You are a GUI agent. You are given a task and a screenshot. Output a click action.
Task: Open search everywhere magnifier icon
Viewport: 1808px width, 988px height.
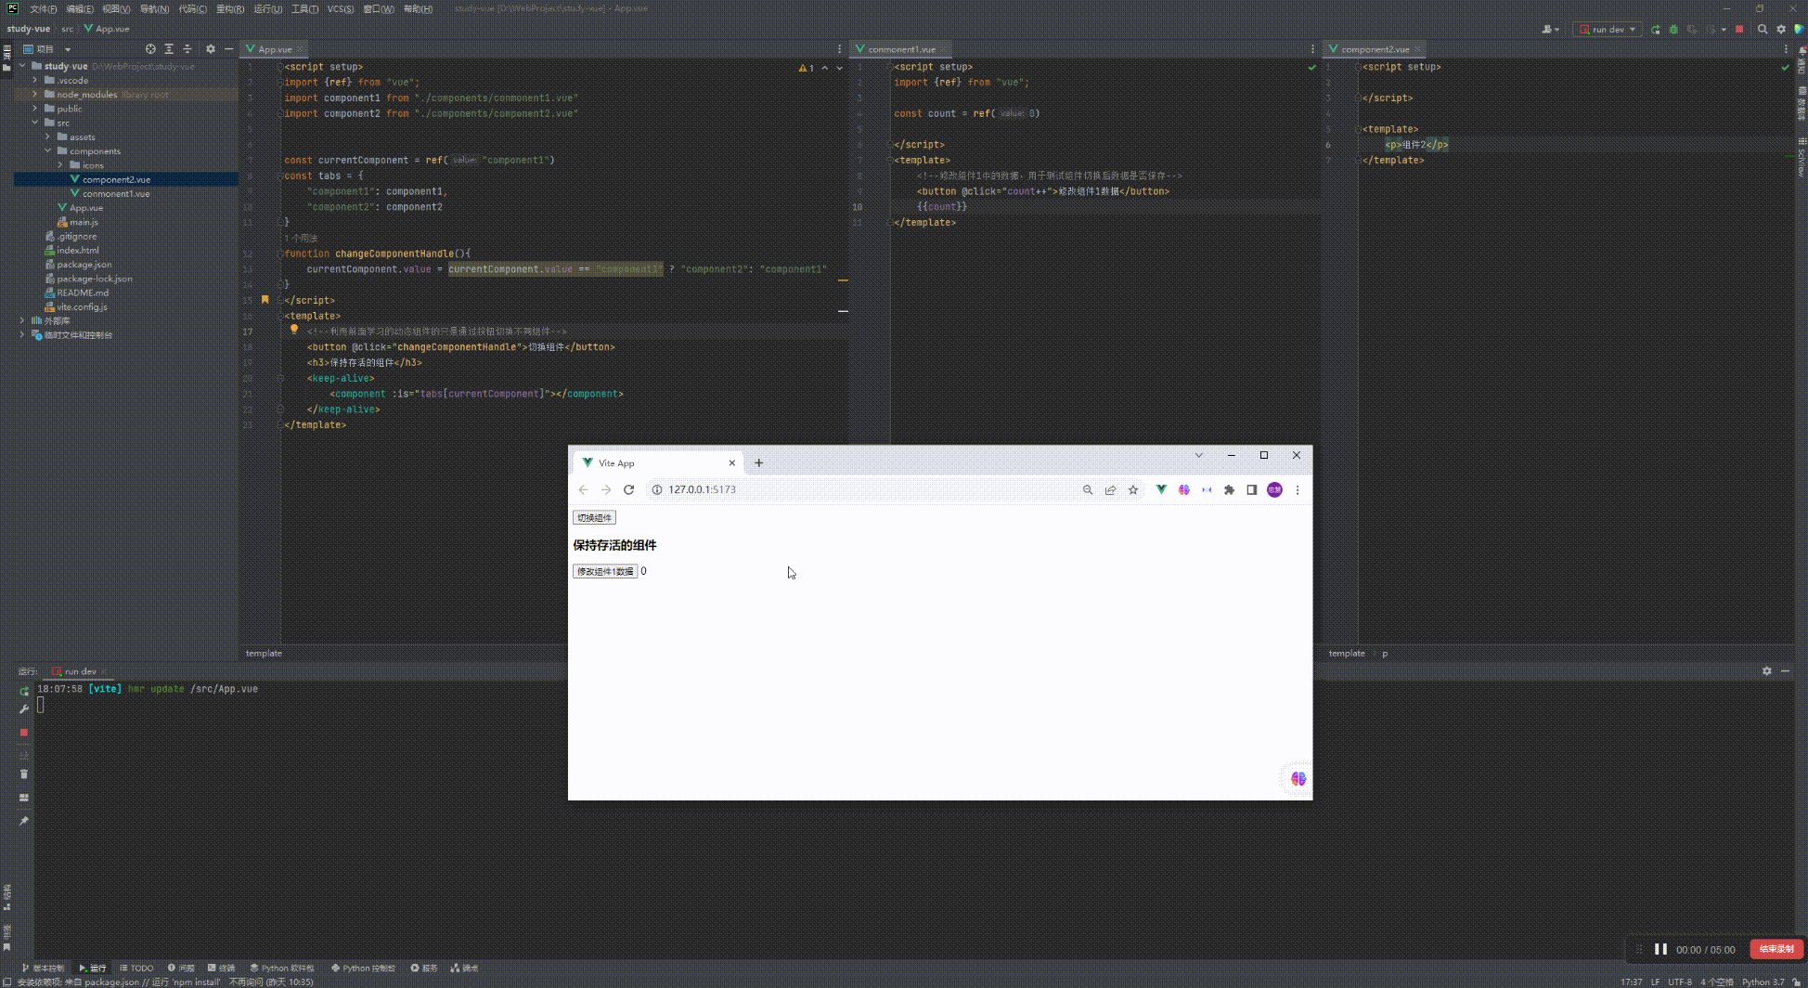coord(1763,29)
